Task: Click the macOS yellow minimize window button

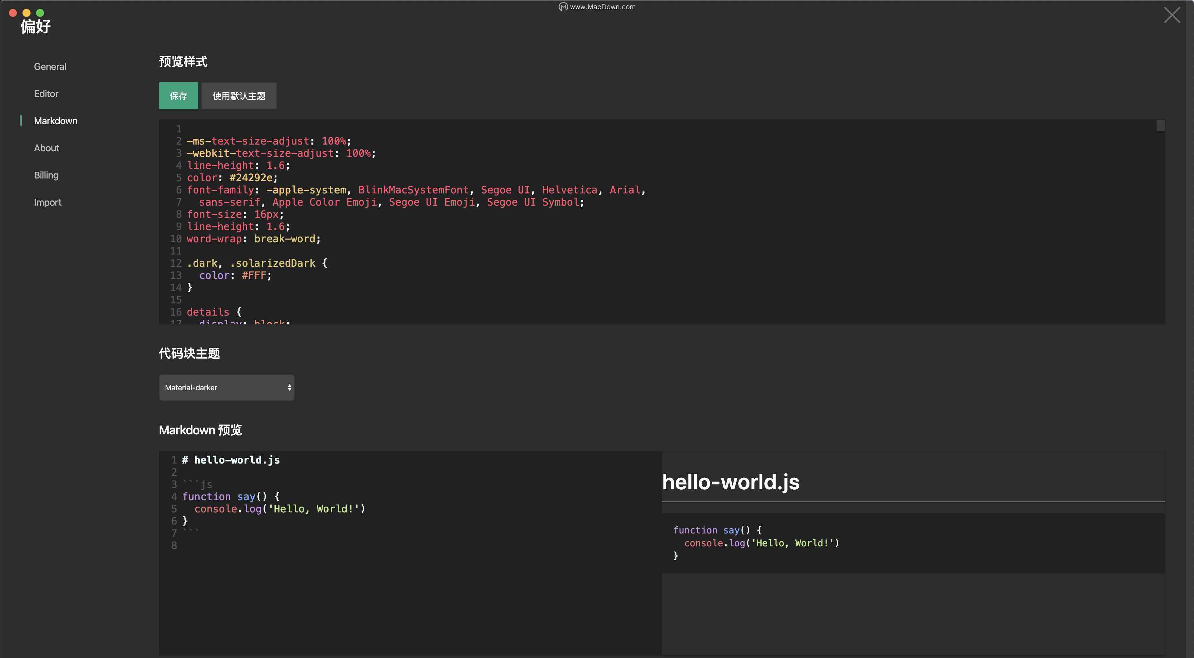Action: tap(26, 13)
